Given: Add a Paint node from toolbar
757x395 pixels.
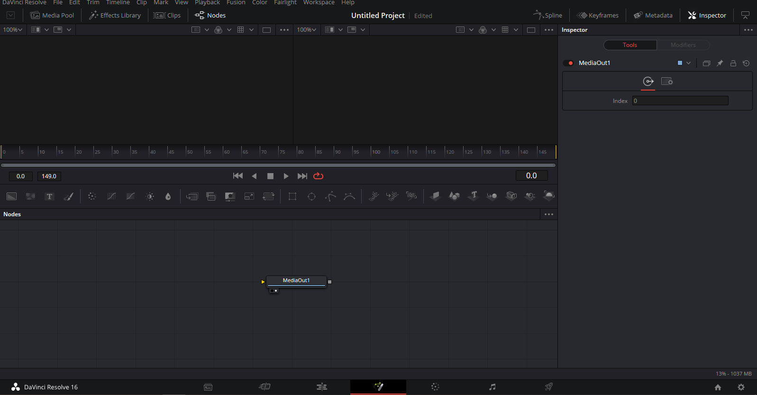Looking at the screenshot, I should (69, 196).
